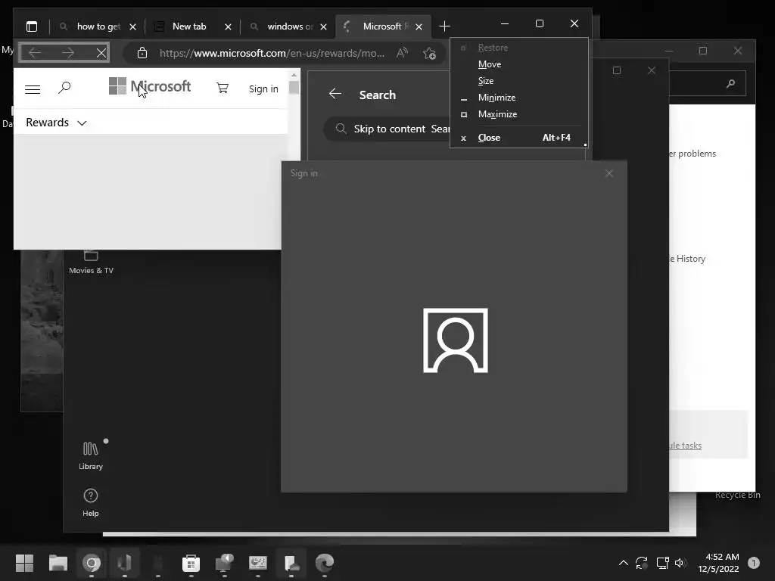
Task: Open the notification center badge
Action: pyautogui.click(x=754, y=563)
